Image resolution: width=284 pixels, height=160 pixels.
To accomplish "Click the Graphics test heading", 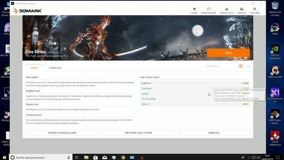I will pyautogui.click(x=33, y=91).
